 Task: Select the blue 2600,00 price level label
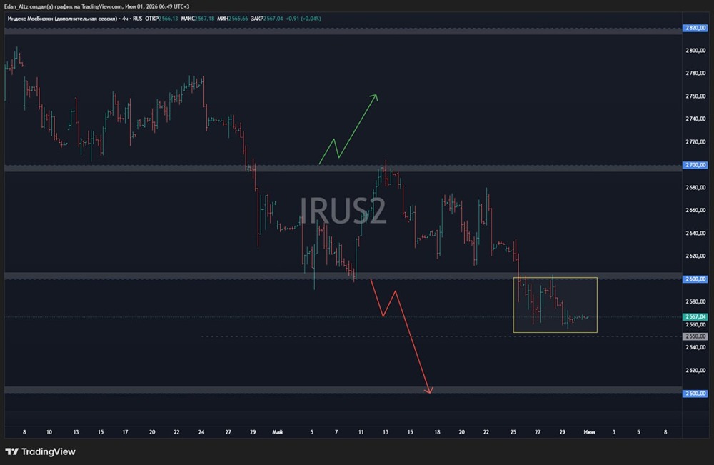pos(695,279)
